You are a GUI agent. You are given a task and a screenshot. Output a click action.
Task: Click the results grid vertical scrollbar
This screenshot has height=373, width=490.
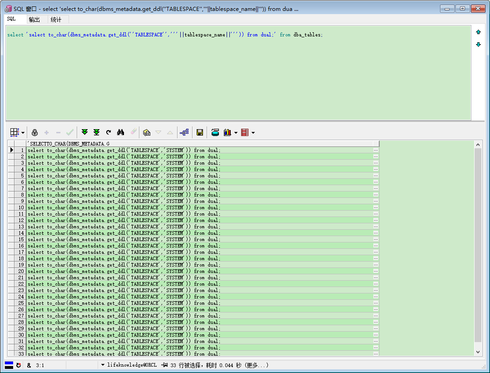478,246
